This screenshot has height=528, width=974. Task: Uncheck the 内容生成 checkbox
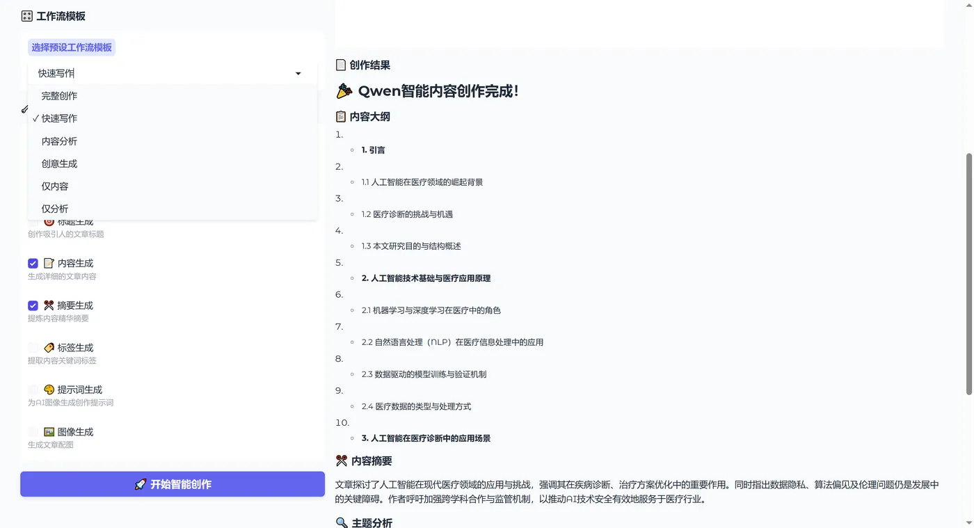pos(33,263)
